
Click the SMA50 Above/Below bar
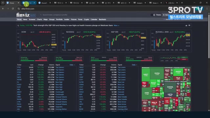coord(104,59)
